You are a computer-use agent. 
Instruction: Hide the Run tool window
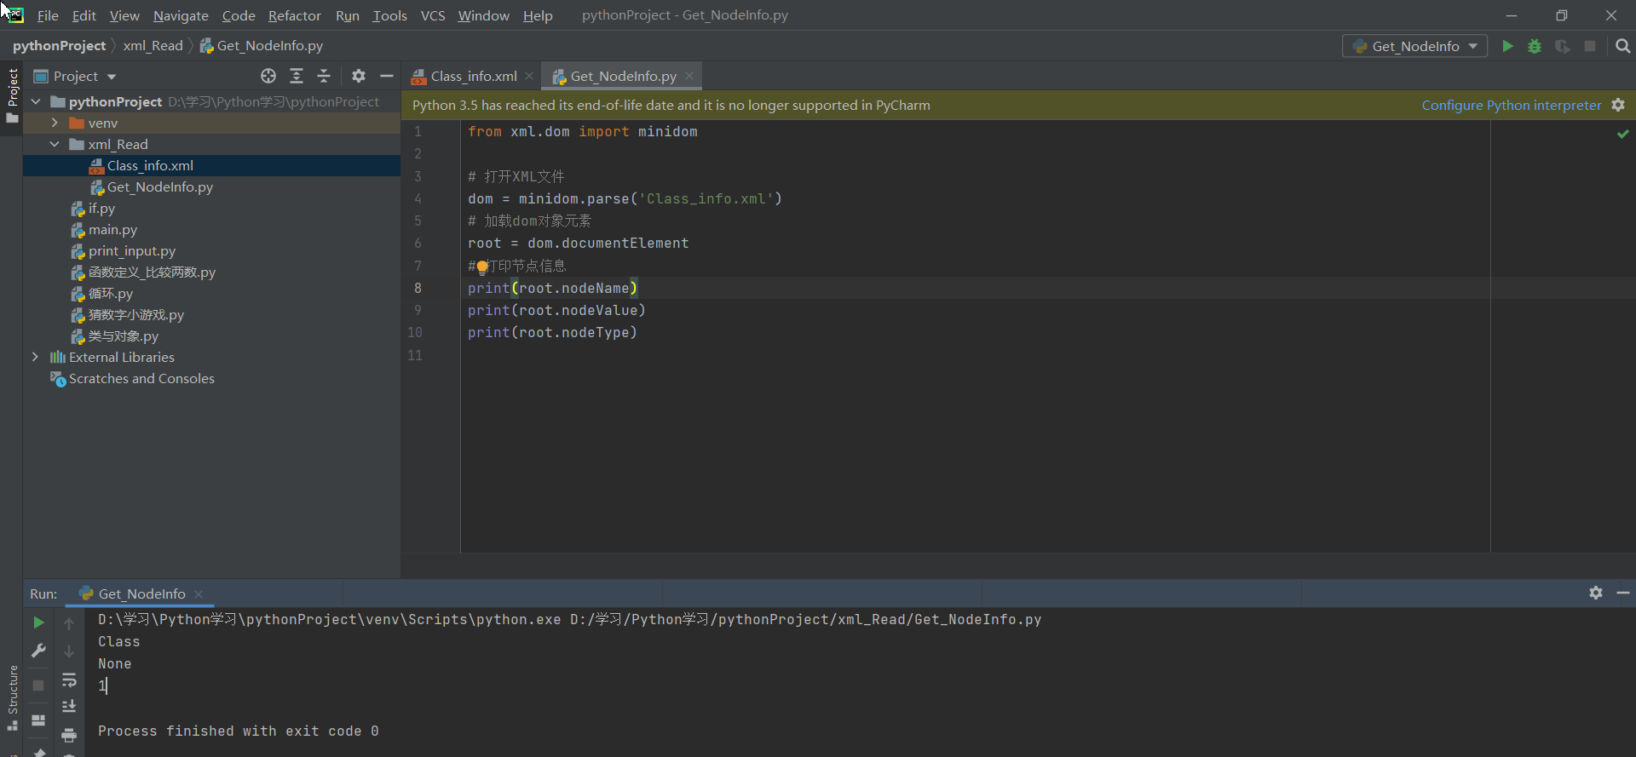(x=1623, y=593)
